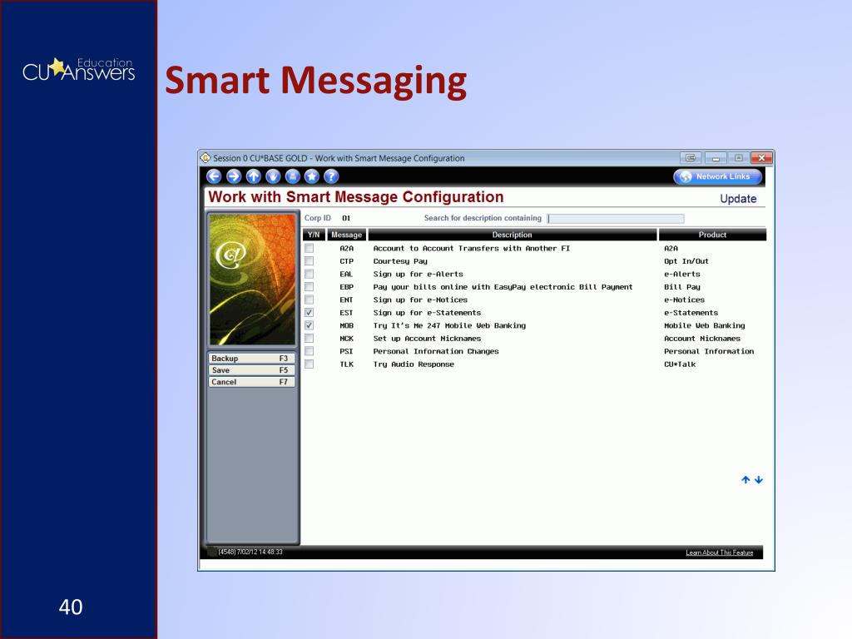Click the Message column header
Viewport: 852px width, 639px height.
(346, 235)
